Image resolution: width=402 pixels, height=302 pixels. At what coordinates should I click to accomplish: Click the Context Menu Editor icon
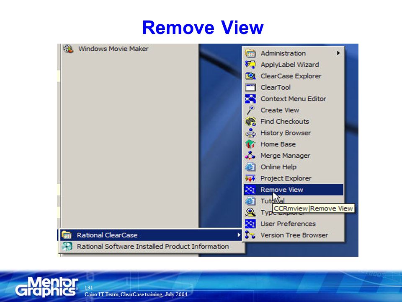click(250, 99)
